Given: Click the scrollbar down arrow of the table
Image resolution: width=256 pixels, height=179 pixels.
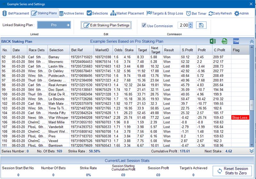Looking at the screenshot, I should (252, 145).
